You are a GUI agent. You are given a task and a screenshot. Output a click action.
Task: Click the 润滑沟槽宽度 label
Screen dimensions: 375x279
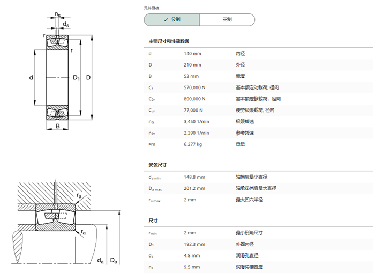click(x=250, y=267)
